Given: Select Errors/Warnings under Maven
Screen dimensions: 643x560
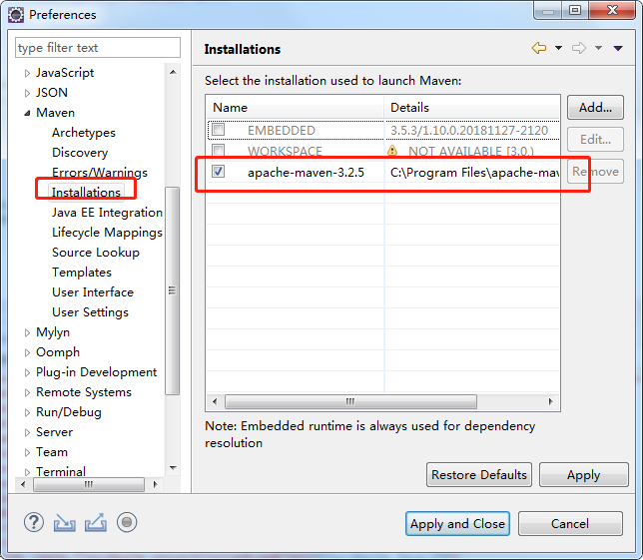Looking at the screenshot, I should tap(100, 172).
